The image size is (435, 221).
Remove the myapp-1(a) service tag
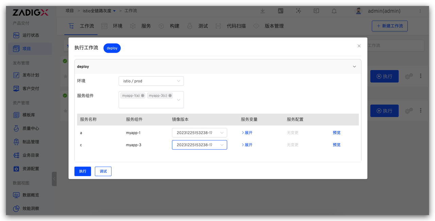pyautogui.click(x=143, y=95)
